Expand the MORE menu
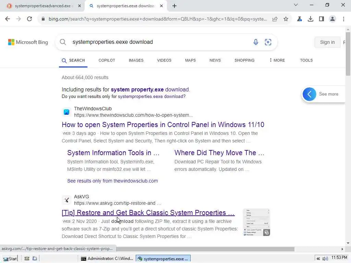Viewport: 351px width, 263px height. click(277, 60)
